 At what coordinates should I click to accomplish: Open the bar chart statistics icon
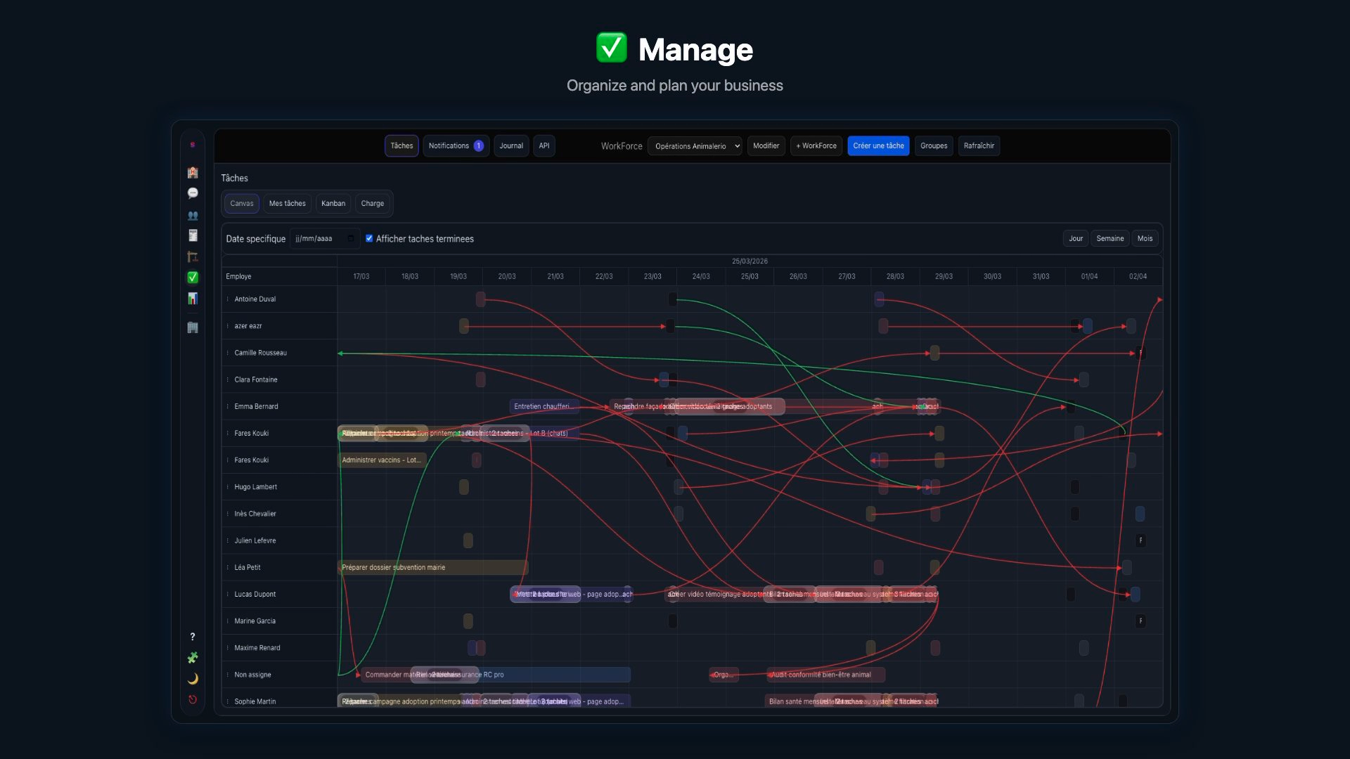click(193, 299)
